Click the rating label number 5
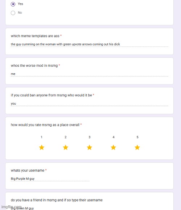The width and height of the screenshot is (181, 210). [138, 137]
